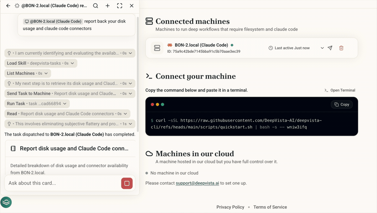This screenshot has height=213, width=377.
Task: Click lightbulb icon on 'My next step' row
Action: tap(9, 84)
